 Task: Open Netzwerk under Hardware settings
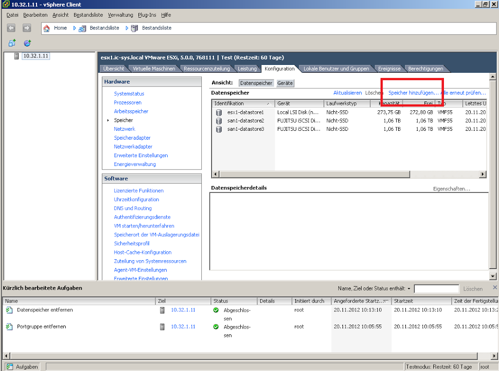click(124, 129)
